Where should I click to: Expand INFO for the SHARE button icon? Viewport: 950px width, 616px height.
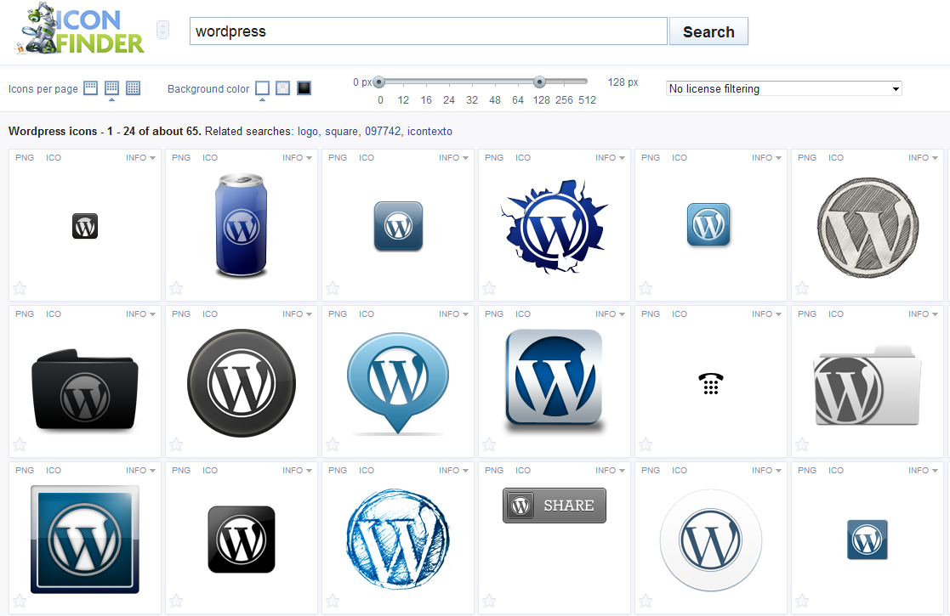(x=610, y=470)
